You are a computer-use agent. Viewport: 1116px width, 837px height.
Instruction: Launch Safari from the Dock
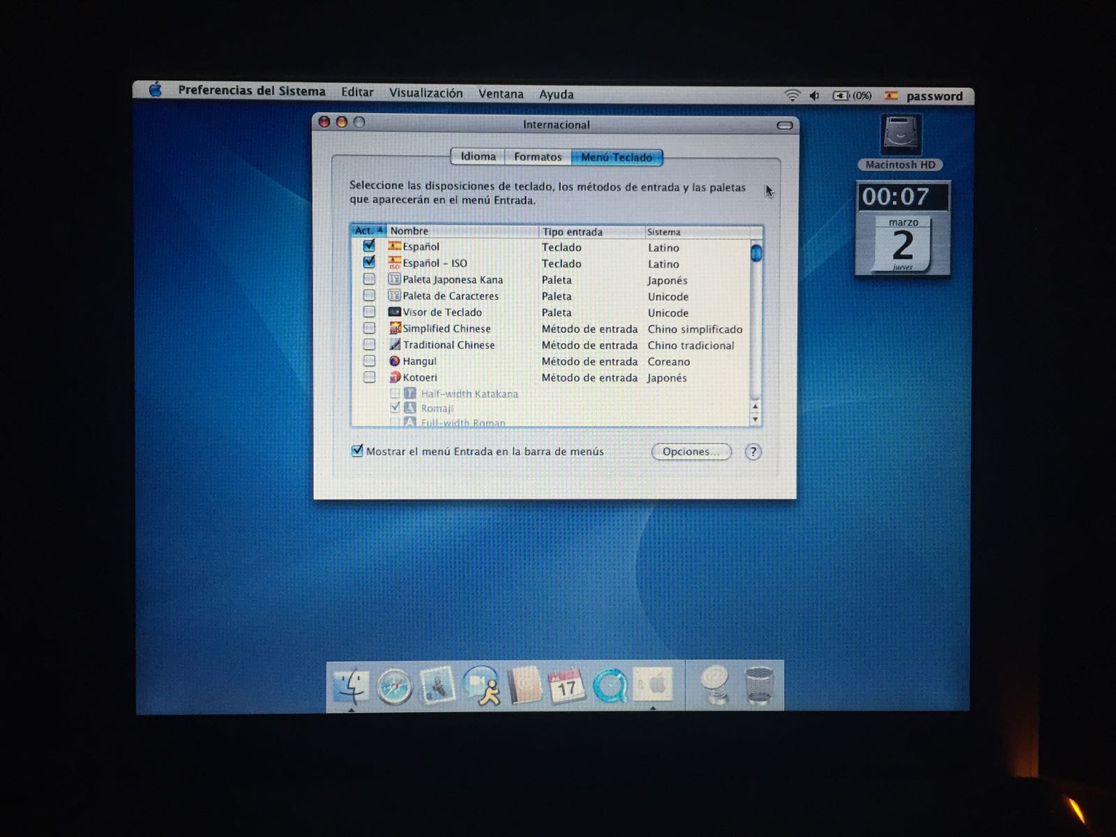(394, 686)
